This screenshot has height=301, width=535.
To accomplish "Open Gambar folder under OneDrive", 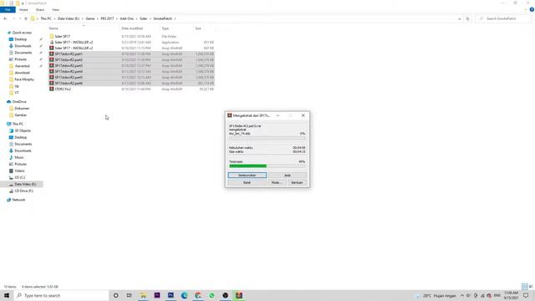I will [20, 115].
